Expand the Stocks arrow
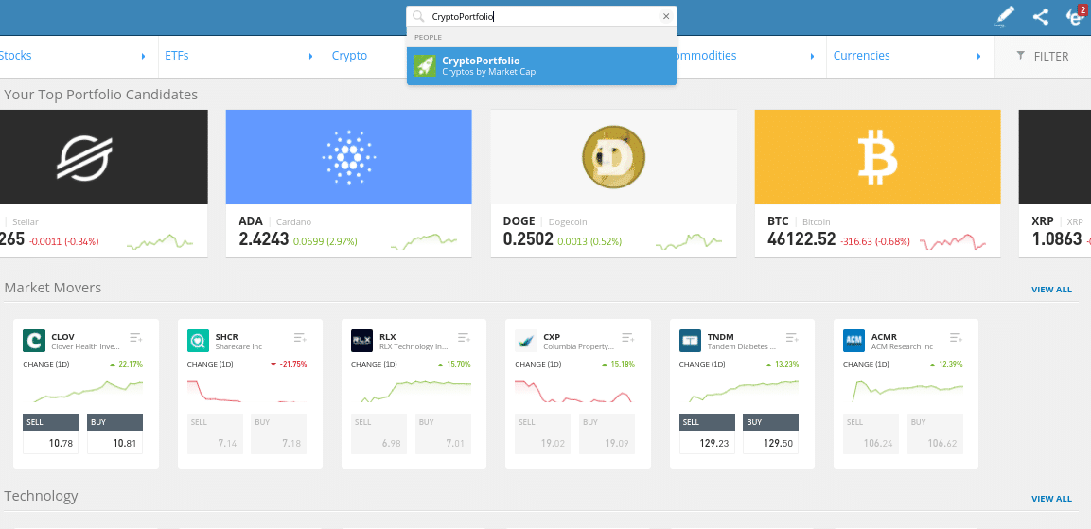Screen dimensions: 1091x529 pyautogui.click(x=143, y=57)
